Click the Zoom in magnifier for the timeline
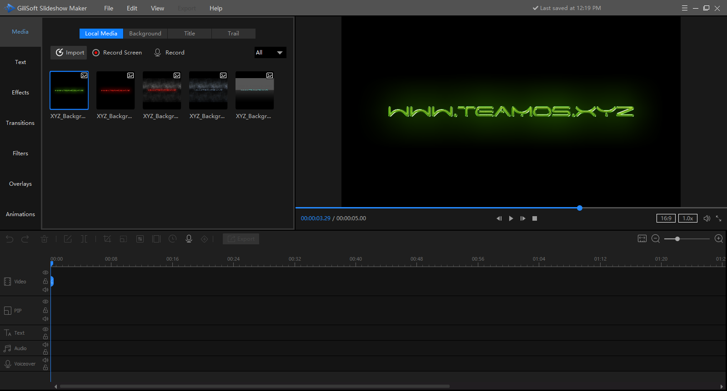 pos(719,239)
